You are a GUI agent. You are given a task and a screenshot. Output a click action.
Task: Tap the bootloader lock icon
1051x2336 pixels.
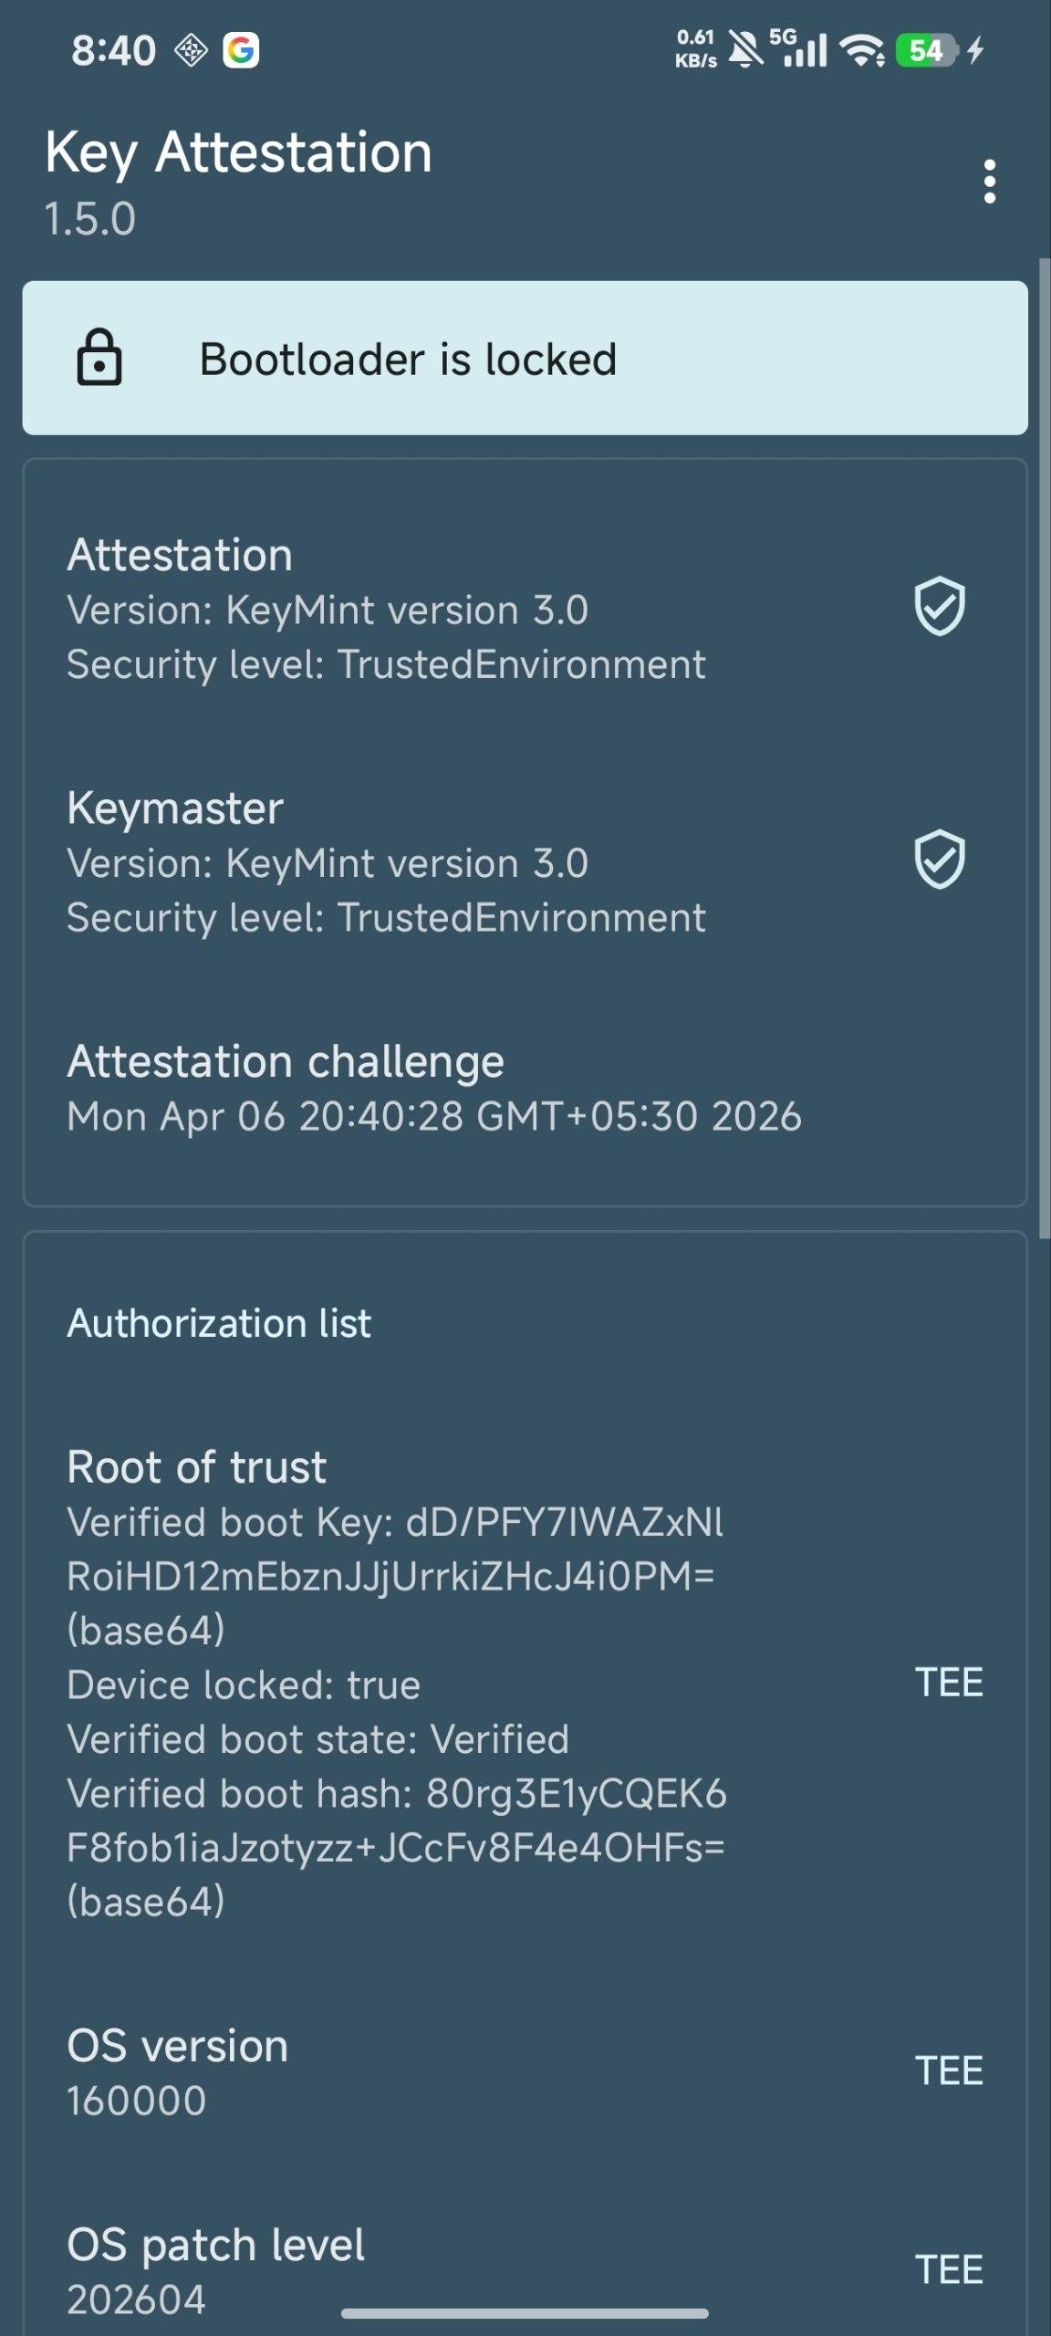99,358
